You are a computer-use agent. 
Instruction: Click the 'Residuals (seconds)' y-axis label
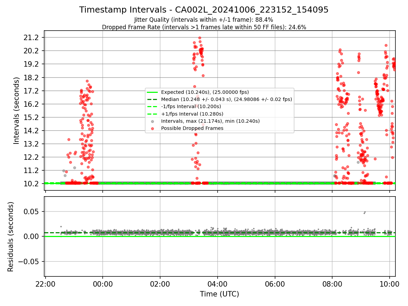11,237
